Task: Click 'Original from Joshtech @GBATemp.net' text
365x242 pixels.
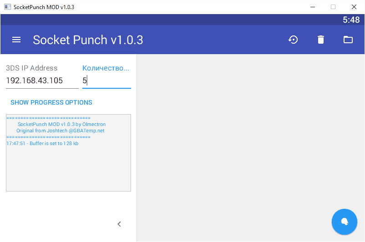Action: pyautogui.click(x=60, y=131)
